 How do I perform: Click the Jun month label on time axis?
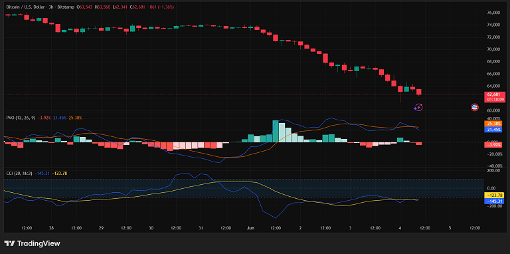[x=250, y=228]
